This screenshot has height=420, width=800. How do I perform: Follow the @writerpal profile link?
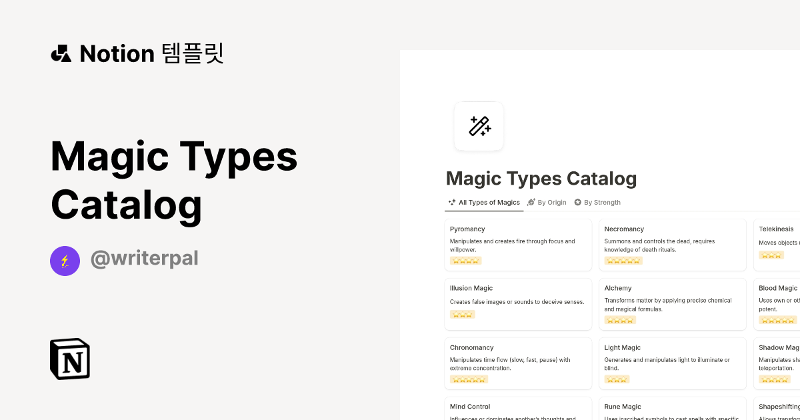145,258
